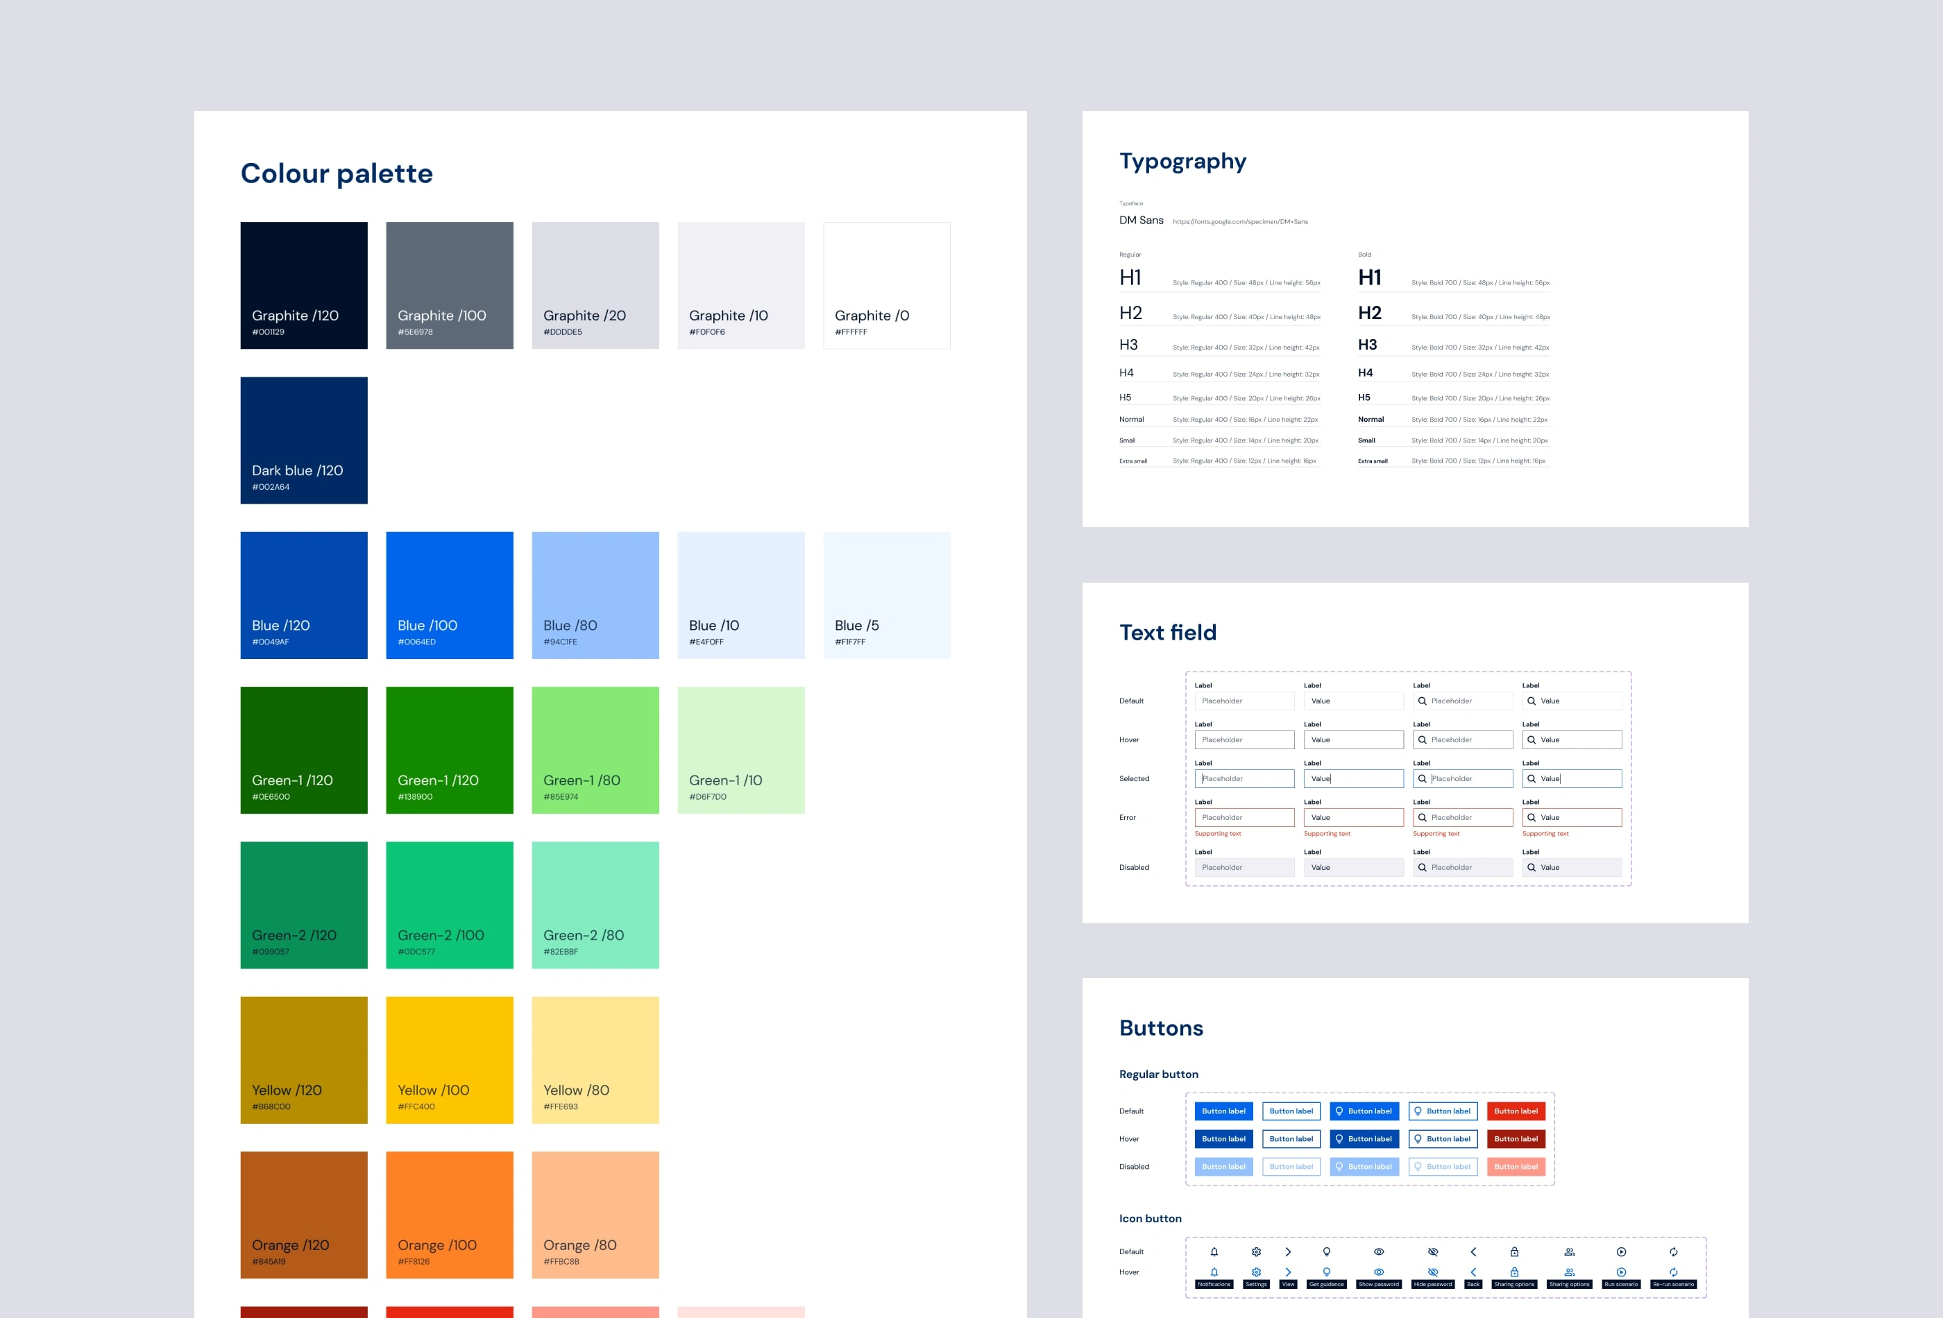1943x1318 pixels.
Task: Click the Hover row right chevron View icon
Action: [1289, 1272]
